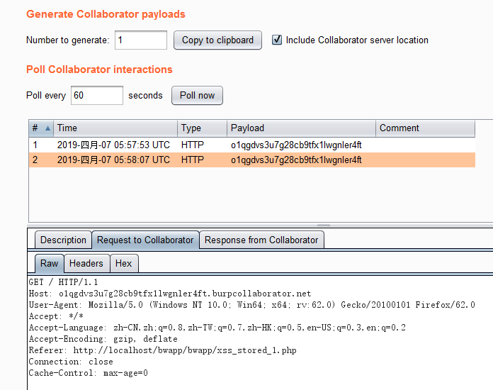
Task: Switch to the Headers view tab
Action: (x=86, y=264)
